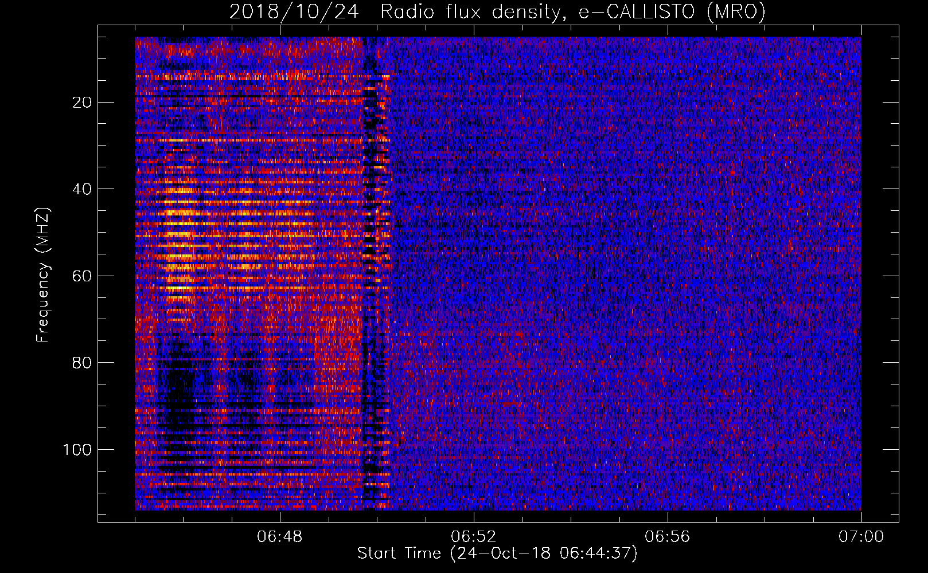928x573 pixels.
Task: Click the 06:56 time tick label
Action: pyautogui.click(x=667, y=537)
